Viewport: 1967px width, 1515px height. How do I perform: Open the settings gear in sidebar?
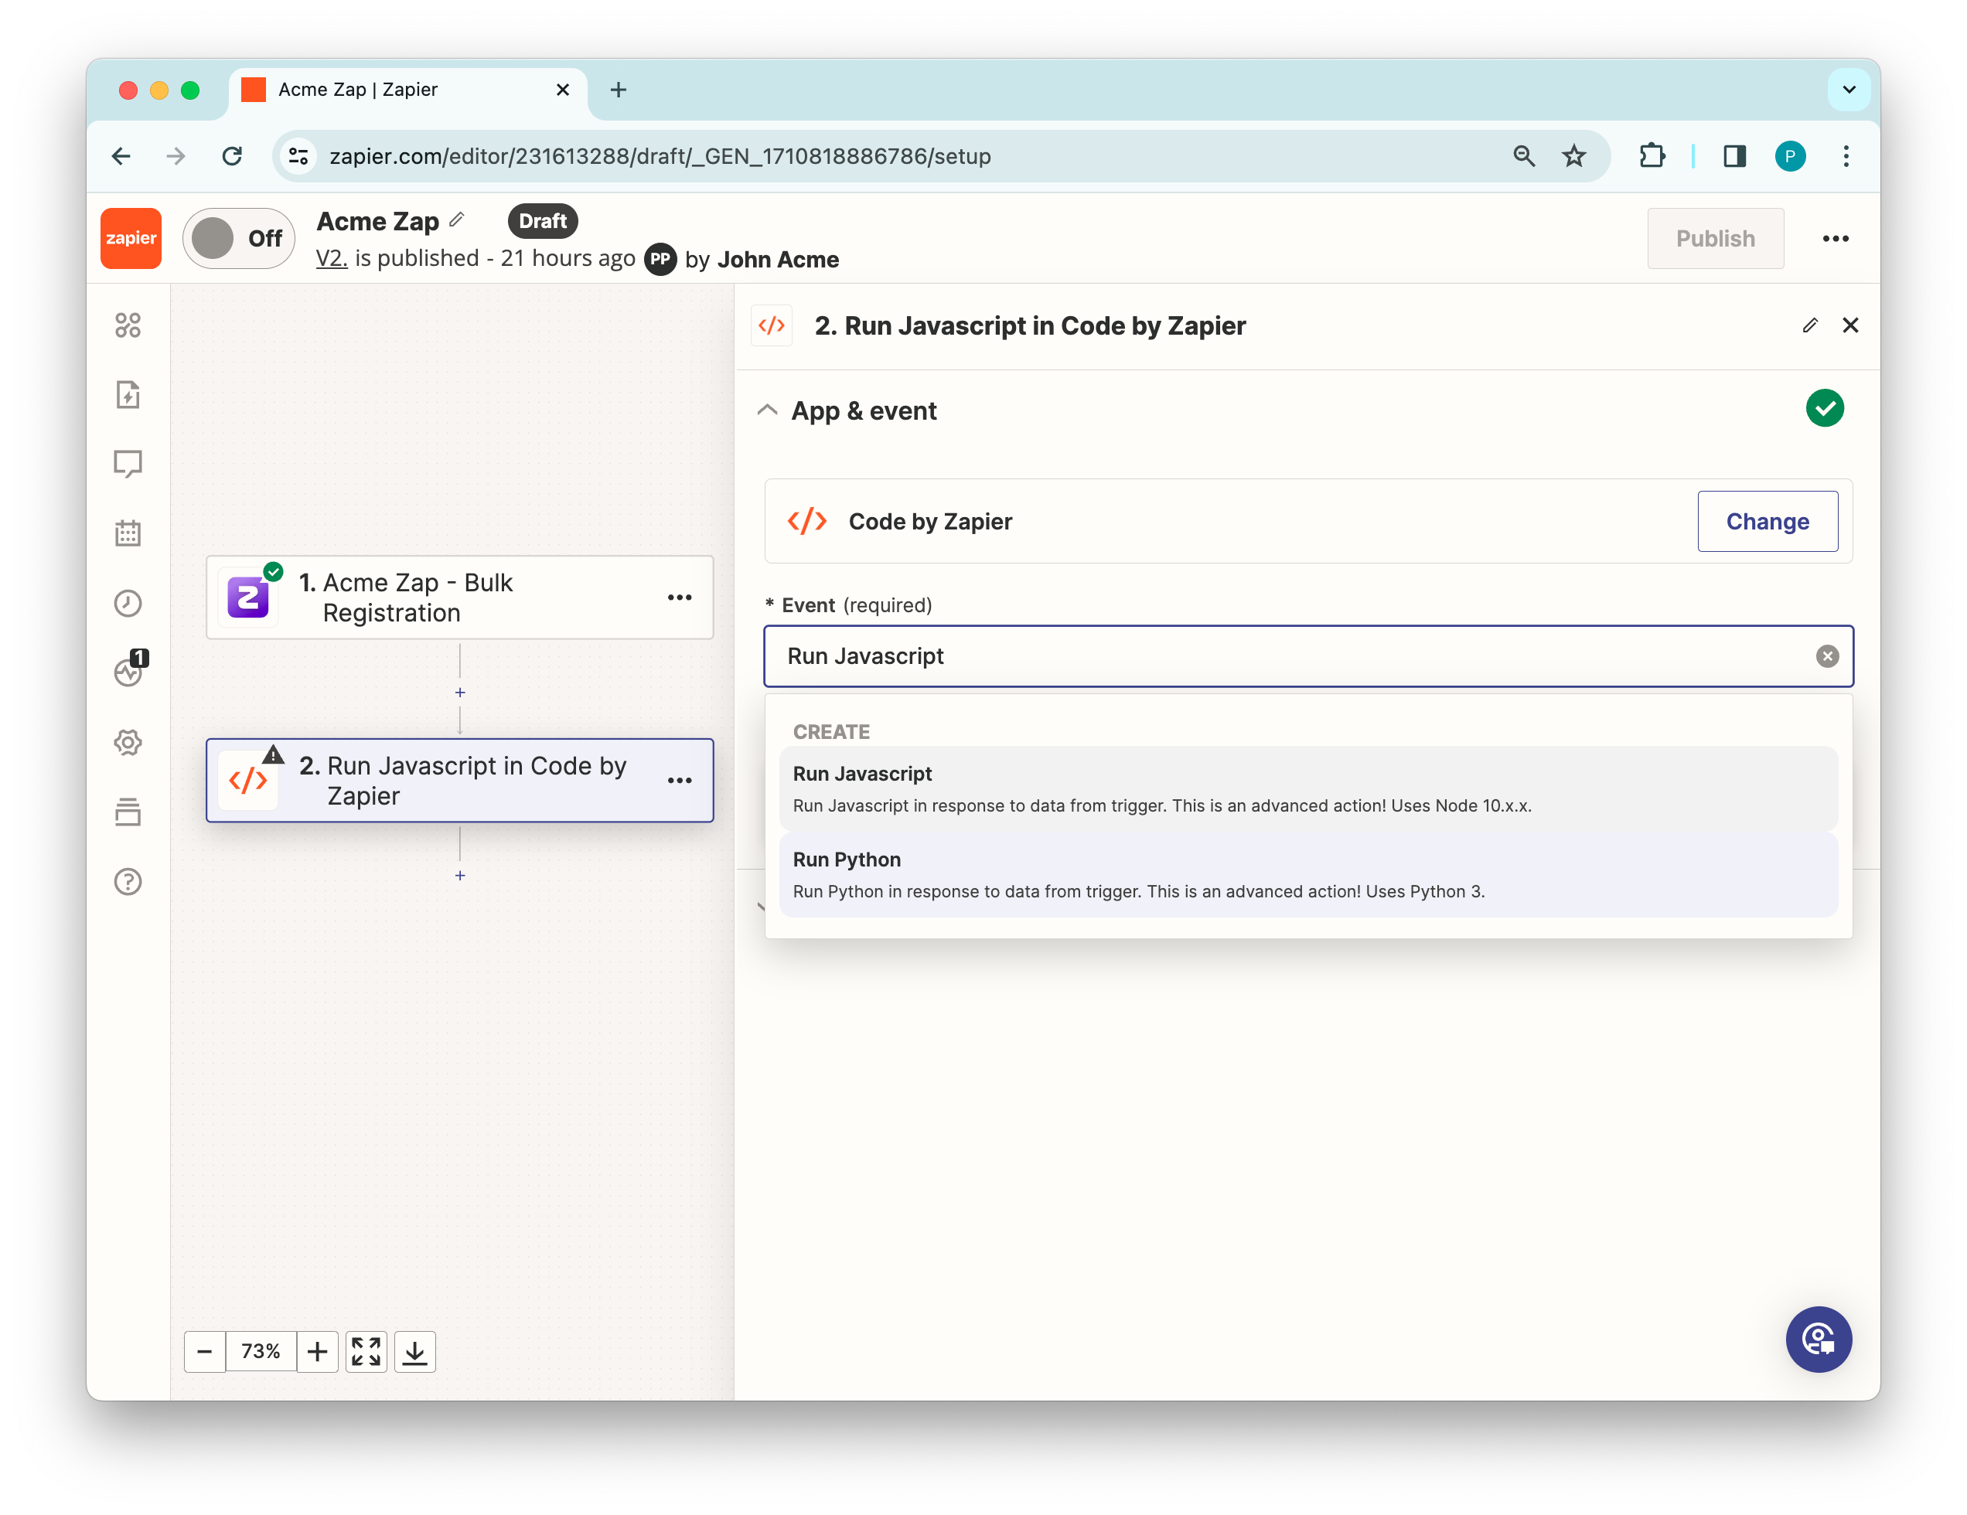pyautogui.click(x=128, y=743)
